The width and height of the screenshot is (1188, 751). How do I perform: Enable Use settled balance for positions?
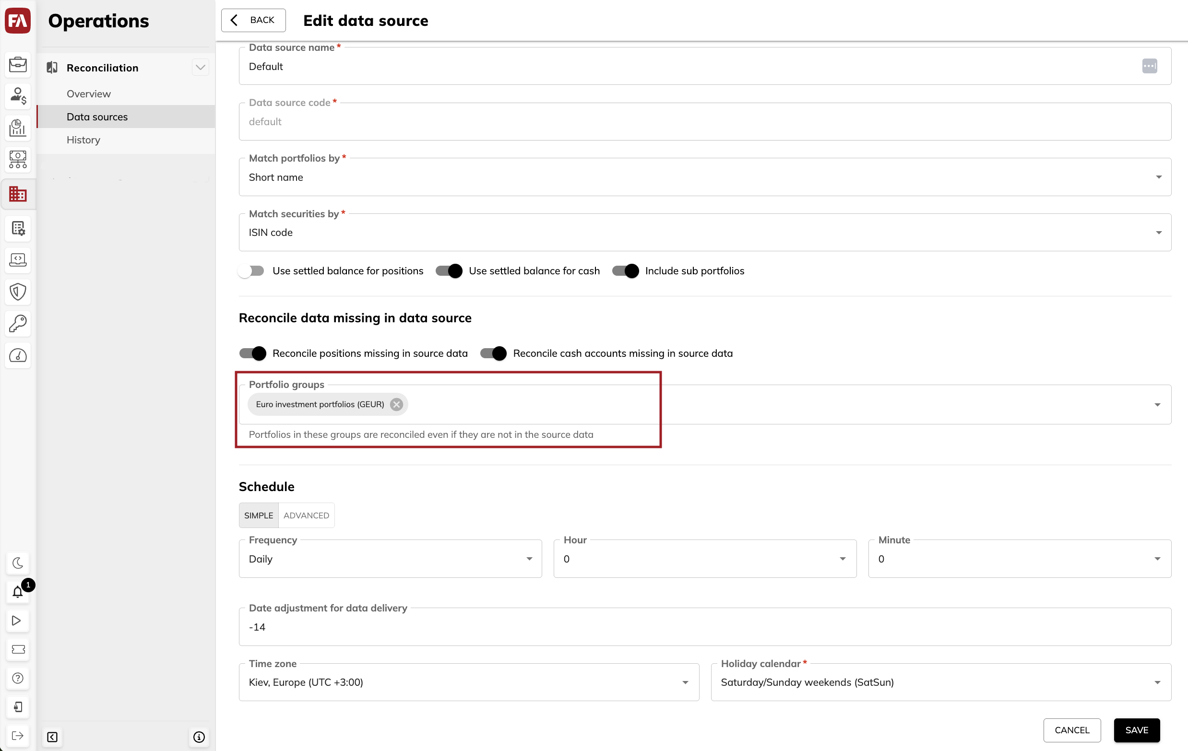(251, 271)
